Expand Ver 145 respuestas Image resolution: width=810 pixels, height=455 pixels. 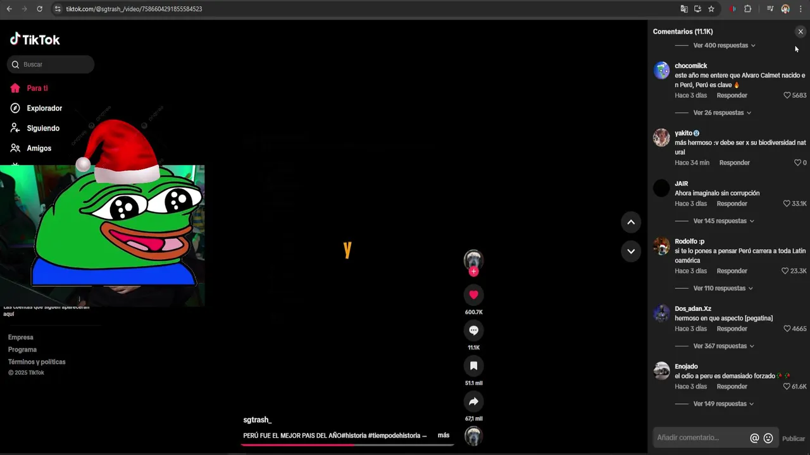724,221
